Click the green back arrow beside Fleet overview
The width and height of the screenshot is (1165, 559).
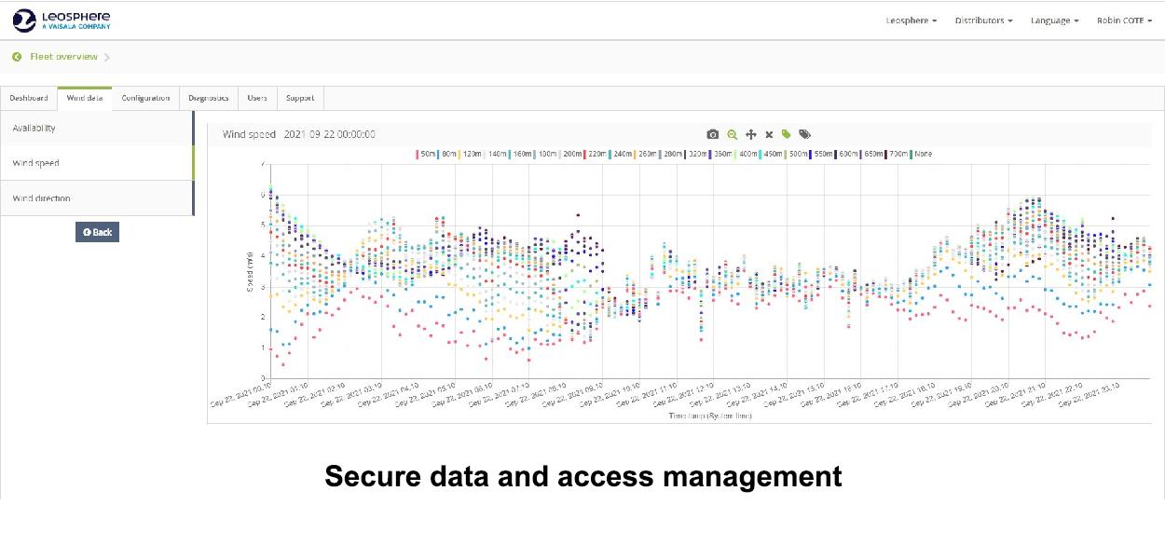pos(17,57)
